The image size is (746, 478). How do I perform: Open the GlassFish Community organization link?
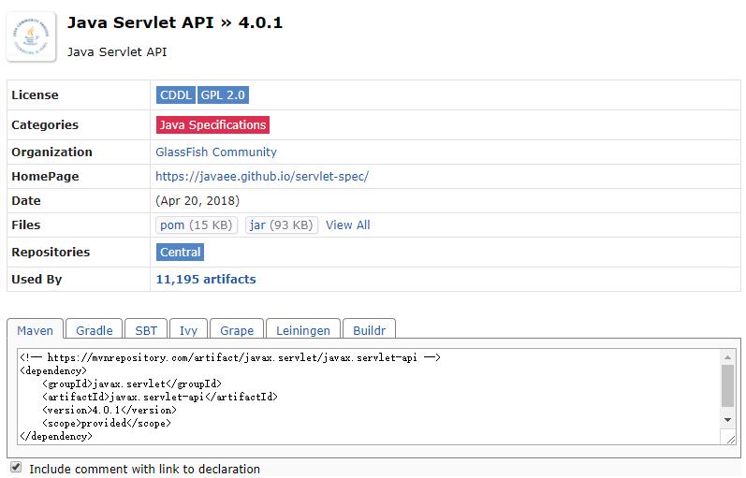(x=216, y=152)
